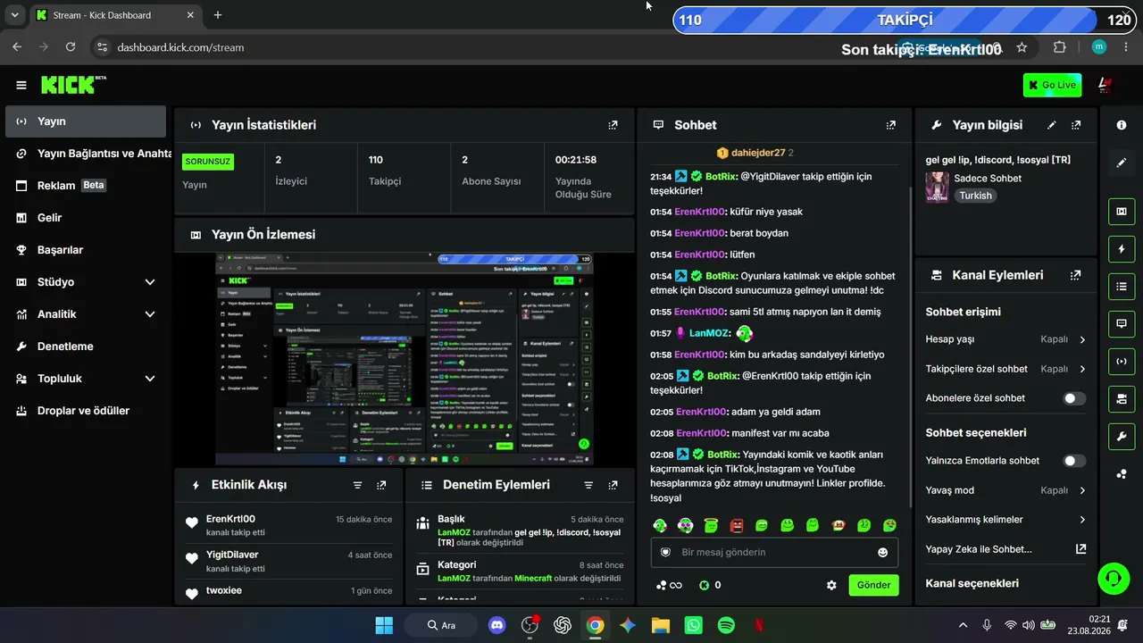Click the info icon in the right rail
This screenshot has height=643, width=1143.
coord(1122,125)
